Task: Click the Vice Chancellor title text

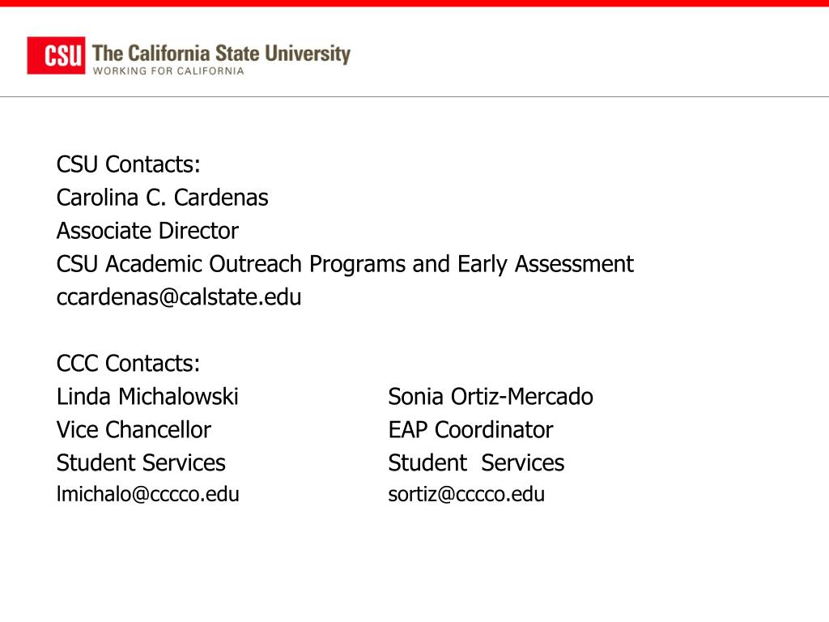Action: (134, 430)
